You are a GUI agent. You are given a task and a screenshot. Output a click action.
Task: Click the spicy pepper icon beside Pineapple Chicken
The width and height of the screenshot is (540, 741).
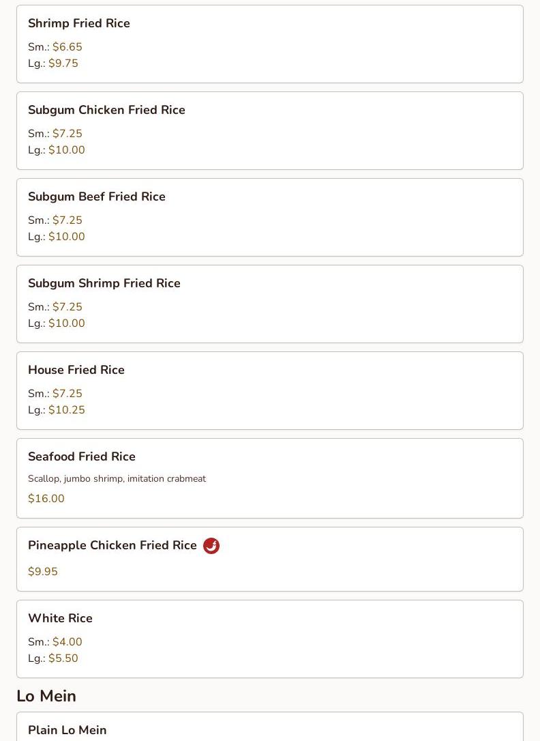pos(211,546)
